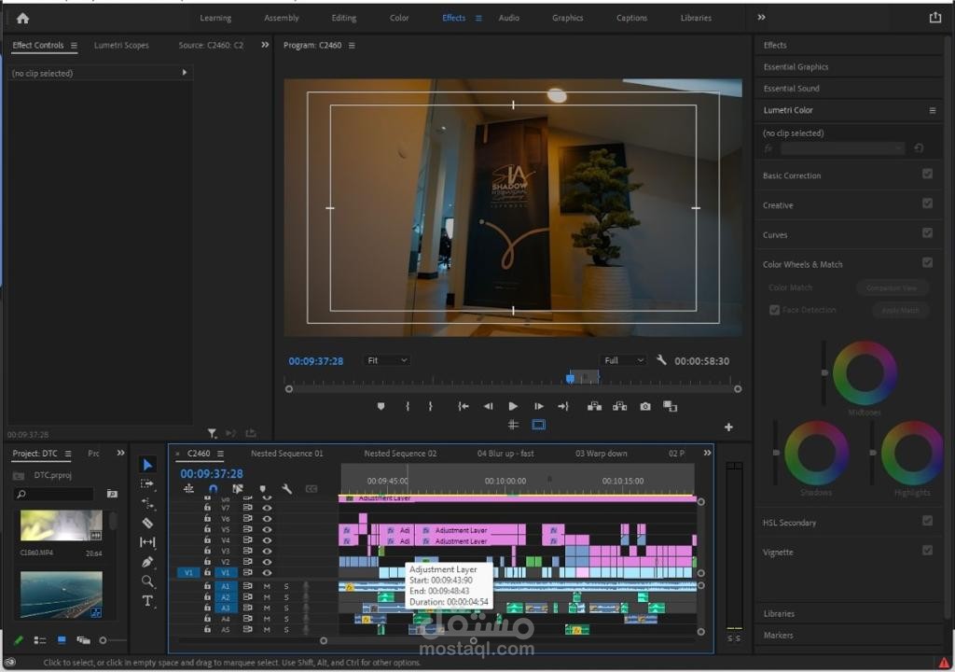955x672 pixels.
Task: Open the Nested Sequence 01 timeline tab
Action: pos(286,454)
